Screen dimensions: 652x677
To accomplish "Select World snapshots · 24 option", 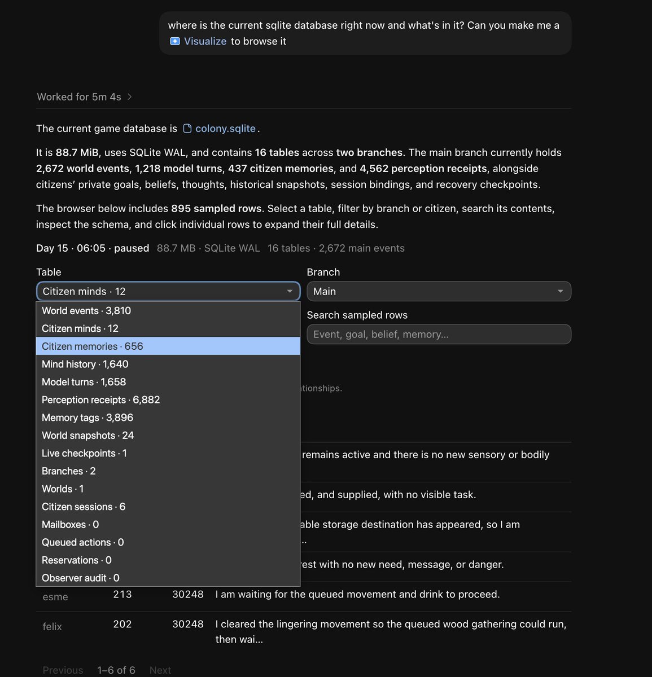I will (x=168, y=436).
